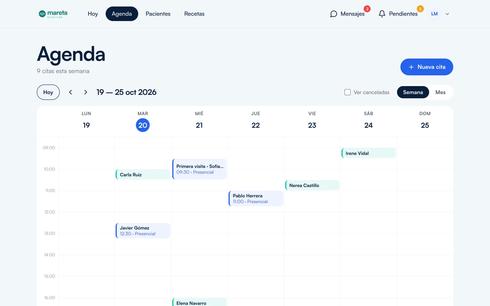Click the 19 — 25 oct 2026 date range

tap(126, 92)
